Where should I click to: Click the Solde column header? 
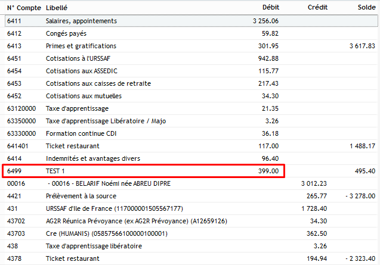364,8
